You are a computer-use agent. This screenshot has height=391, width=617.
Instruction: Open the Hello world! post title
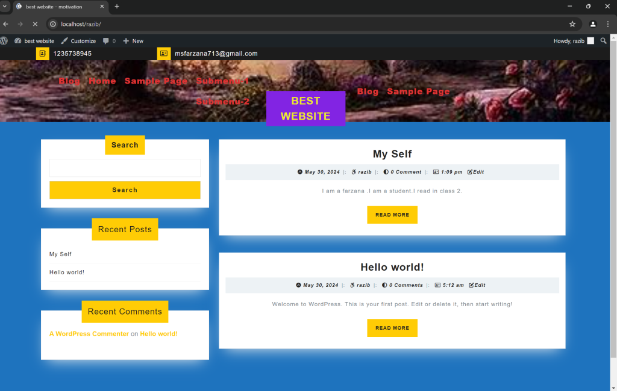pos(392,267)
